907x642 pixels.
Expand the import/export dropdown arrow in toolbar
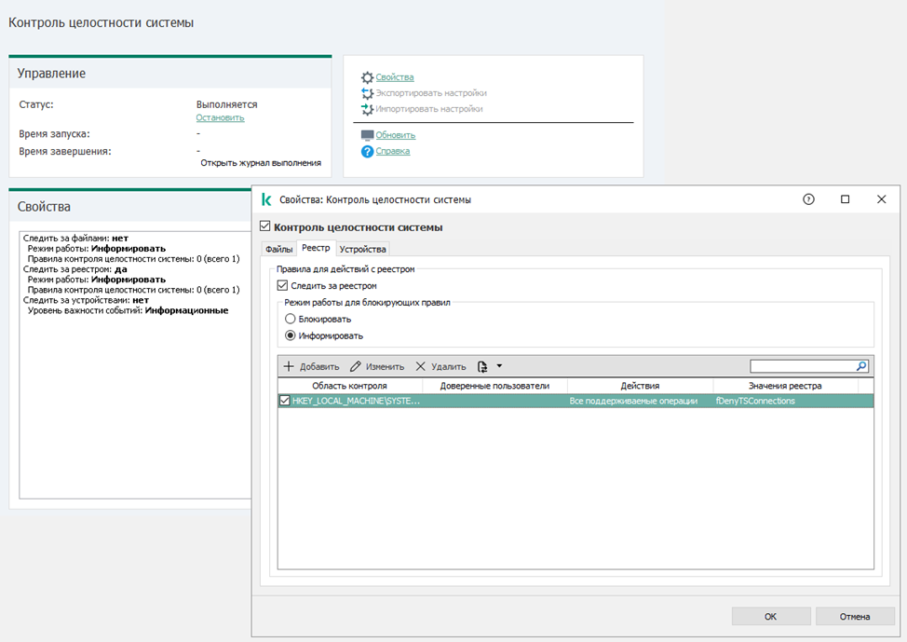pyautogui.click(x=499, y=366)
